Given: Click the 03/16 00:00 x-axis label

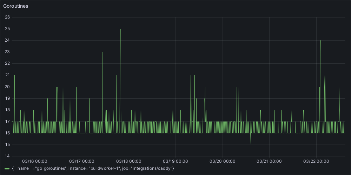Looking at the screenshot, I should (x=35, y=161).
